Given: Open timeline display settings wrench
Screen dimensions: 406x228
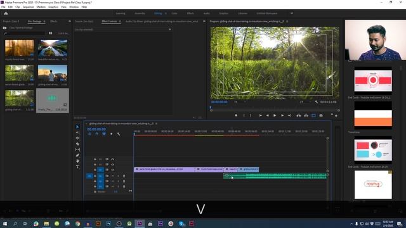Looking at the screenshot, I should click(x=119, y=134).
